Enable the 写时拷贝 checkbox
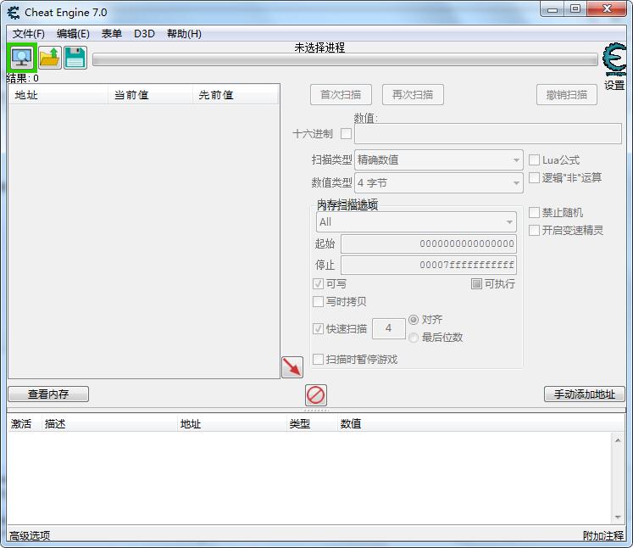Image resolution: width=633 pixels, height=548 pixels. pos(318,301)
